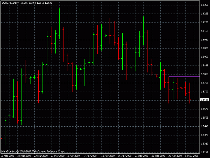Click the 23 Mar 2008 date label
Screen dimensions: 210x158
coord(41,156)
